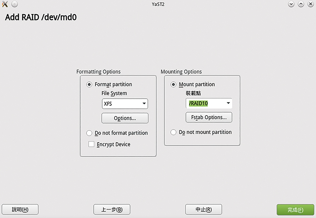Click the 說明(H) help button
Screen dimensions: 316x218
(20, 209)
